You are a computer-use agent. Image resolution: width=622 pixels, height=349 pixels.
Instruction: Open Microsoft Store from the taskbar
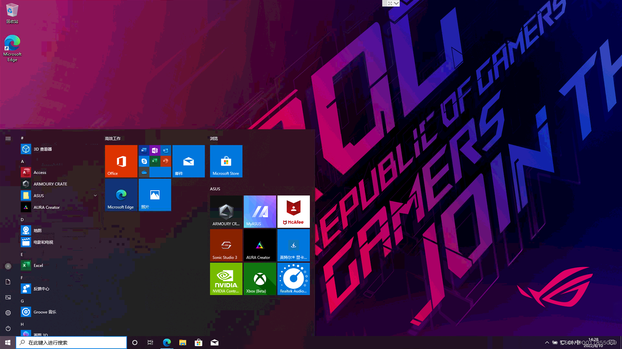point(199,342)
